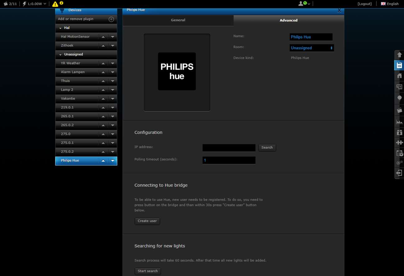Screen dimensions: 404x276
Task: Click the plus icon to add plugin
Action: point(111,19)
